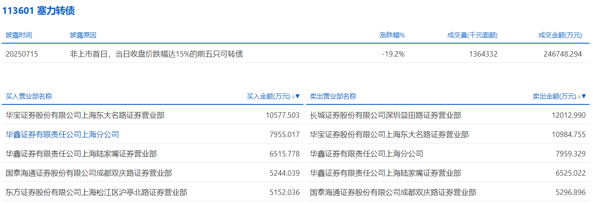Open 国泰海通证券成都双庆路 seller row
The height and width of the screenshot is (205, 593).
[393, 192]
